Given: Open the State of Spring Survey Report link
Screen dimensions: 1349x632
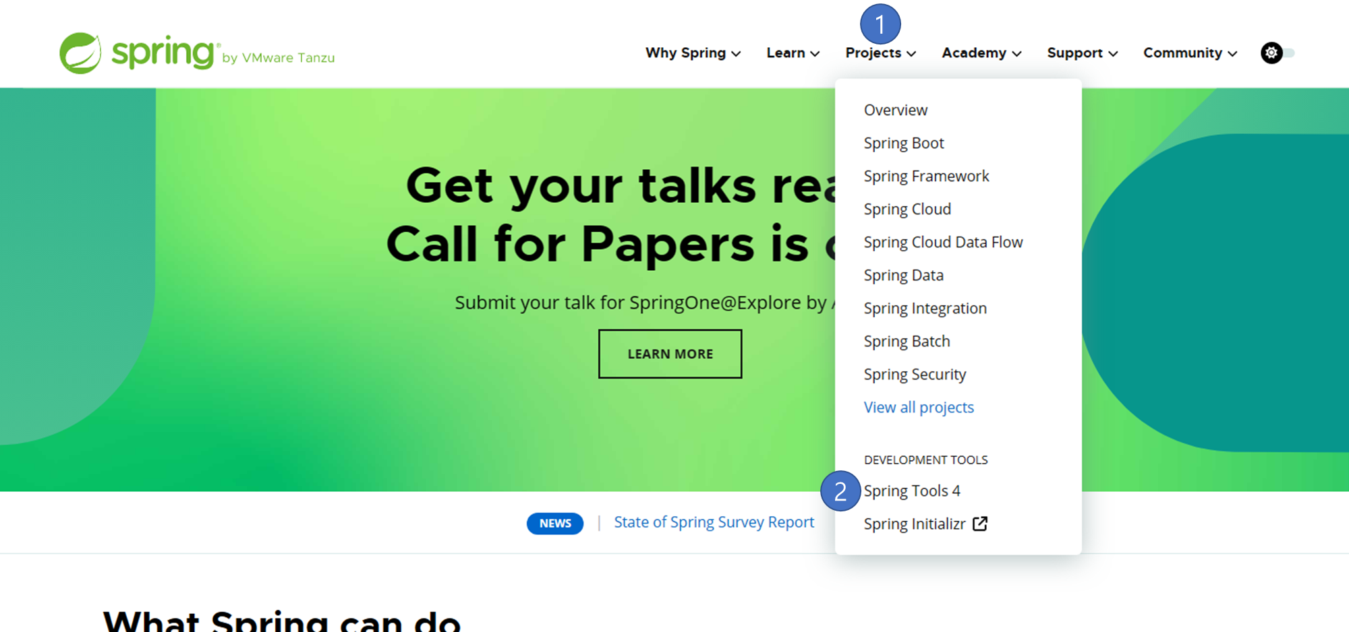Looking at the screenshot, I should point(714,522).
